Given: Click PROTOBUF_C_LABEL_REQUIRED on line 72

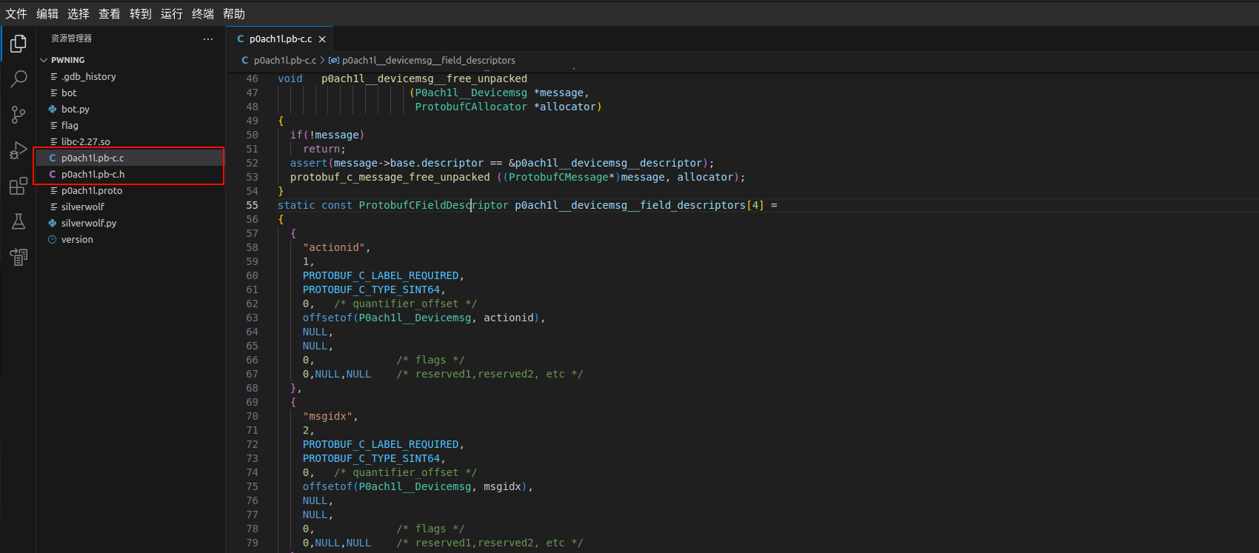Looking at the screenshot, I should [381, 444].
